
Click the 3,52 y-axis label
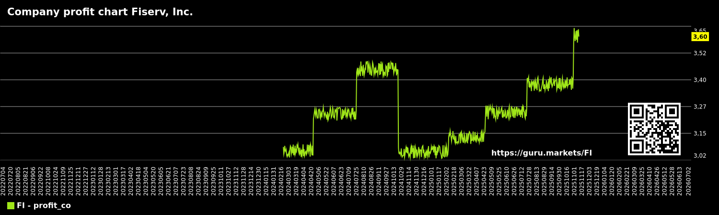tap(700, 53)
